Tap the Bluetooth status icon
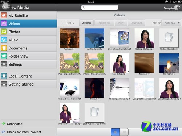 (x=170, y=1)
